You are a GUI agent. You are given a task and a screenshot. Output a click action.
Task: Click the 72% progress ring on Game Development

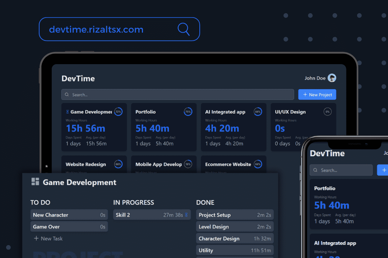pyautogui.click(x=118, y=111)
